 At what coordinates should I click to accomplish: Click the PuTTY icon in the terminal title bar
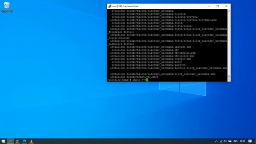110,6
